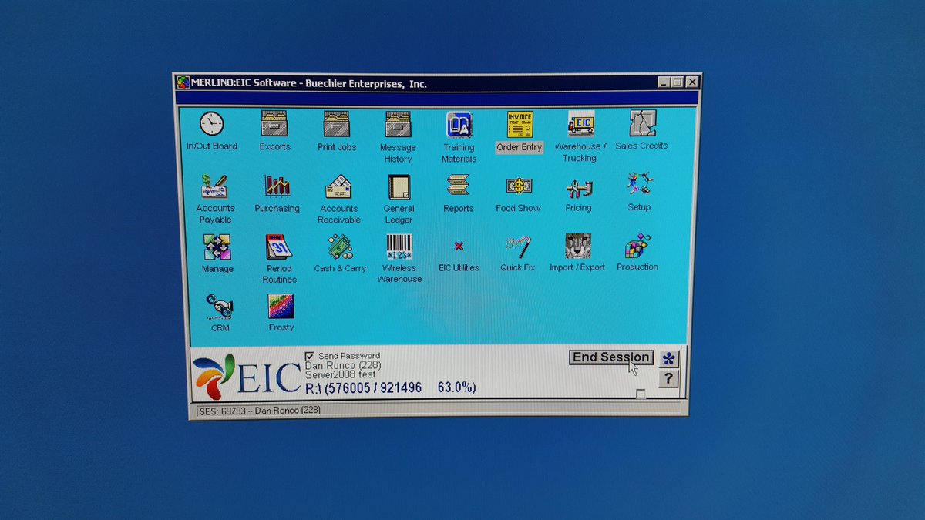Open the Manage icon
The width and height of the screenshot is (925, 520).
pos(217,247)
